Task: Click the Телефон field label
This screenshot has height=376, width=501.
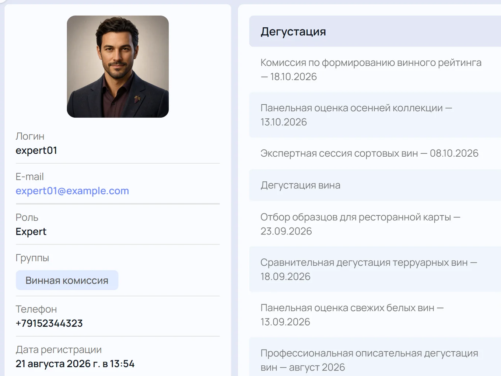Action: 36,309
